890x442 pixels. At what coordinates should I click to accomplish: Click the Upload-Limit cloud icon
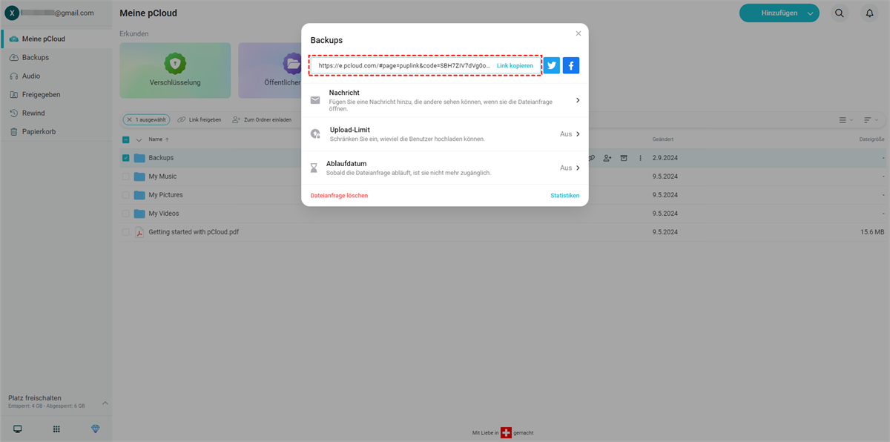coord(315,134)
